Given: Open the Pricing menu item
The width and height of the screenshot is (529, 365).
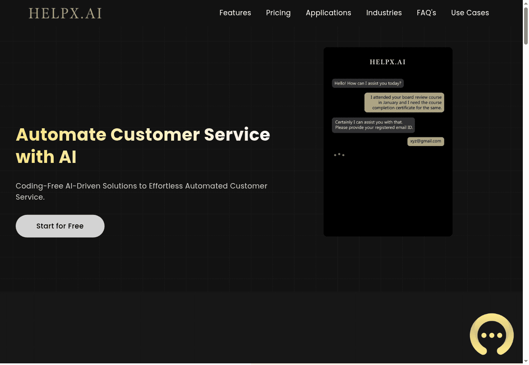Looking at the screenshot, I should pos(278,13).
